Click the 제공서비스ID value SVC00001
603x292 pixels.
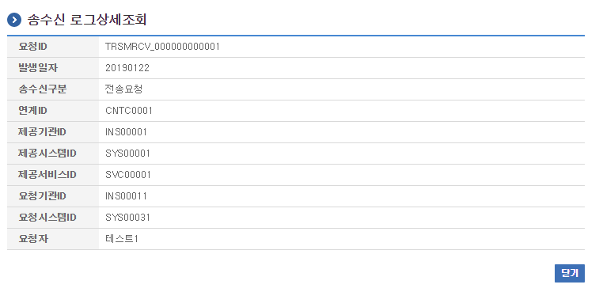pos(128,175)
